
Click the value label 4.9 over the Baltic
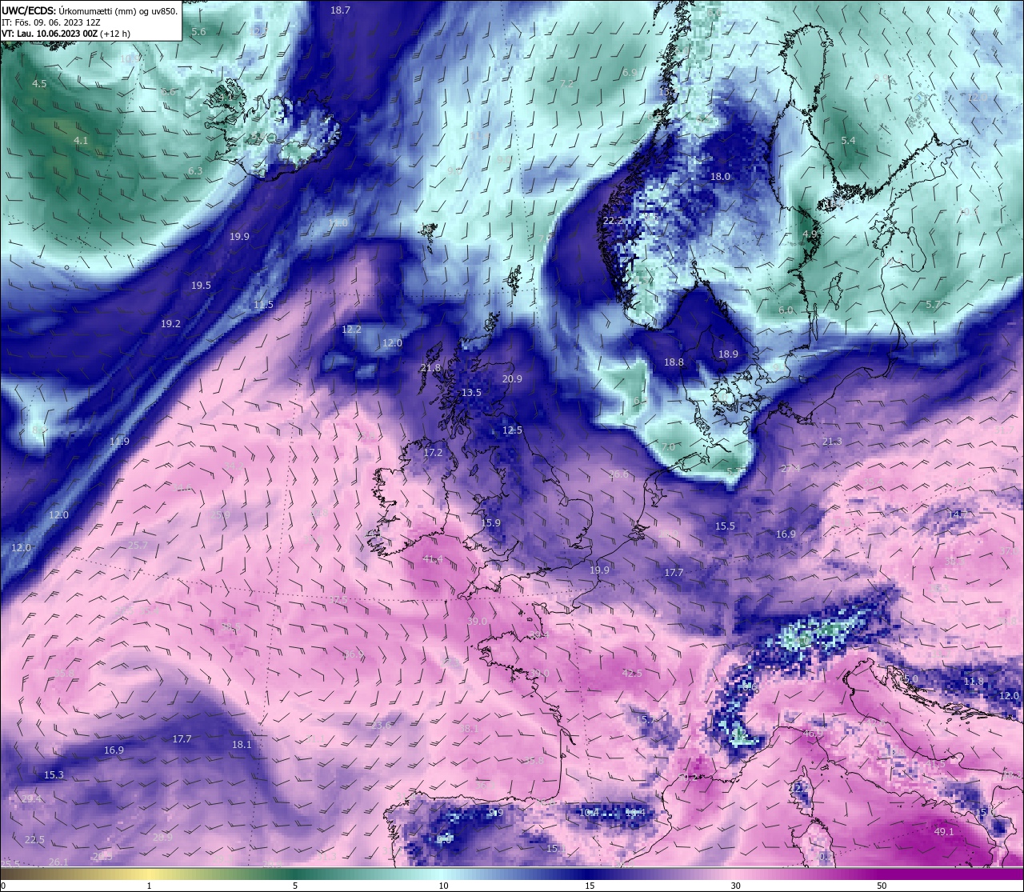(x=810, y=234)
